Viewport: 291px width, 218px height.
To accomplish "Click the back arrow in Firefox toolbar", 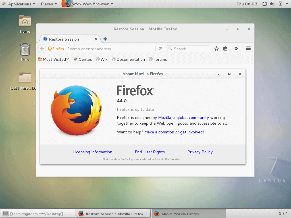I will (x=42, y=49).
